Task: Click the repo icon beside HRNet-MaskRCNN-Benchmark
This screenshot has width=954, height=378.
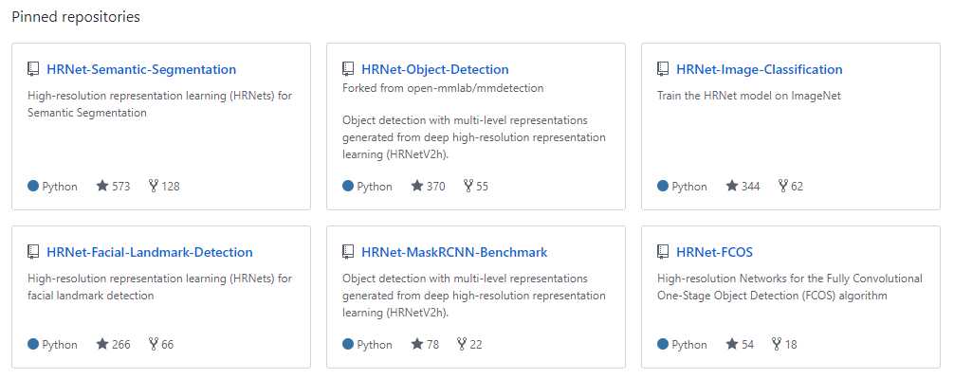Action: tap(348, 252)
